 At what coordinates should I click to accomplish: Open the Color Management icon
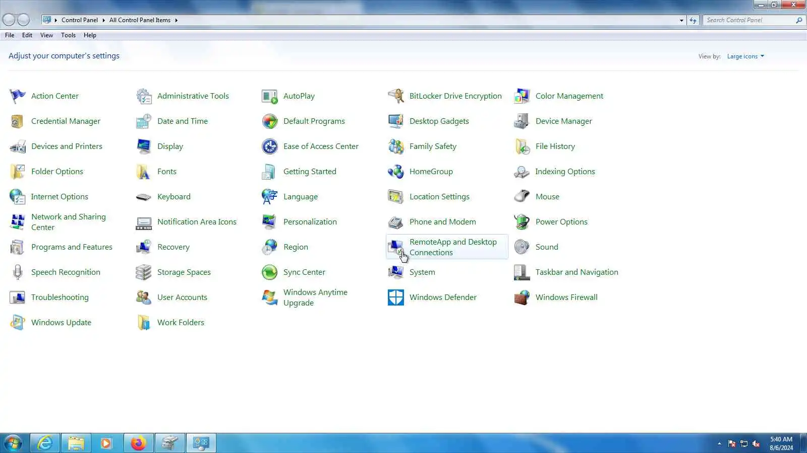tap(522, 96)
